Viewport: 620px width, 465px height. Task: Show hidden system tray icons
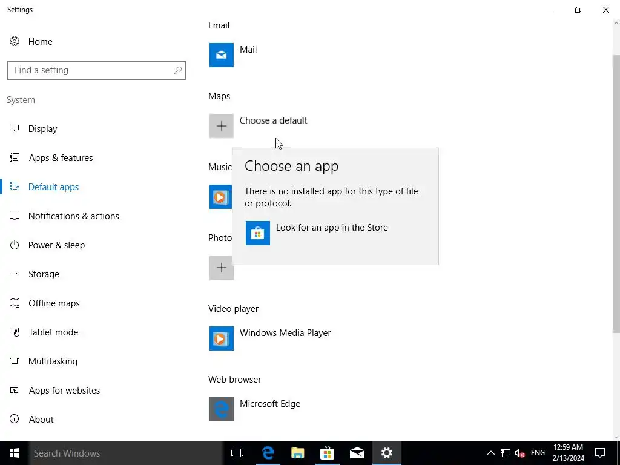[x=490, y=453]
